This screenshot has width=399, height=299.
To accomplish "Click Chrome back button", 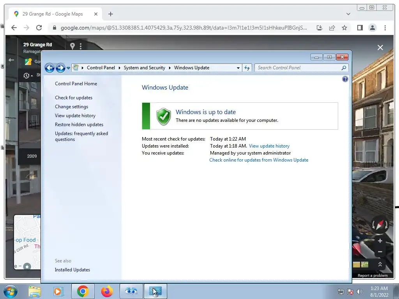I will [x=14, y=28].
